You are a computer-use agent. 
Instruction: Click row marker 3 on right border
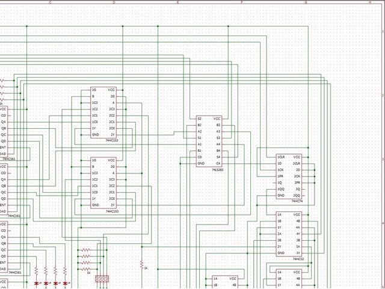(x=383, y=159)
